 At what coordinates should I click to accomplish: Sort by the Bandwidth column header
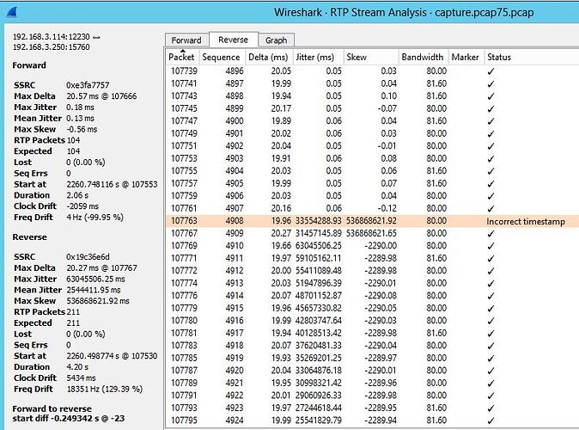(x=423, y=57)
